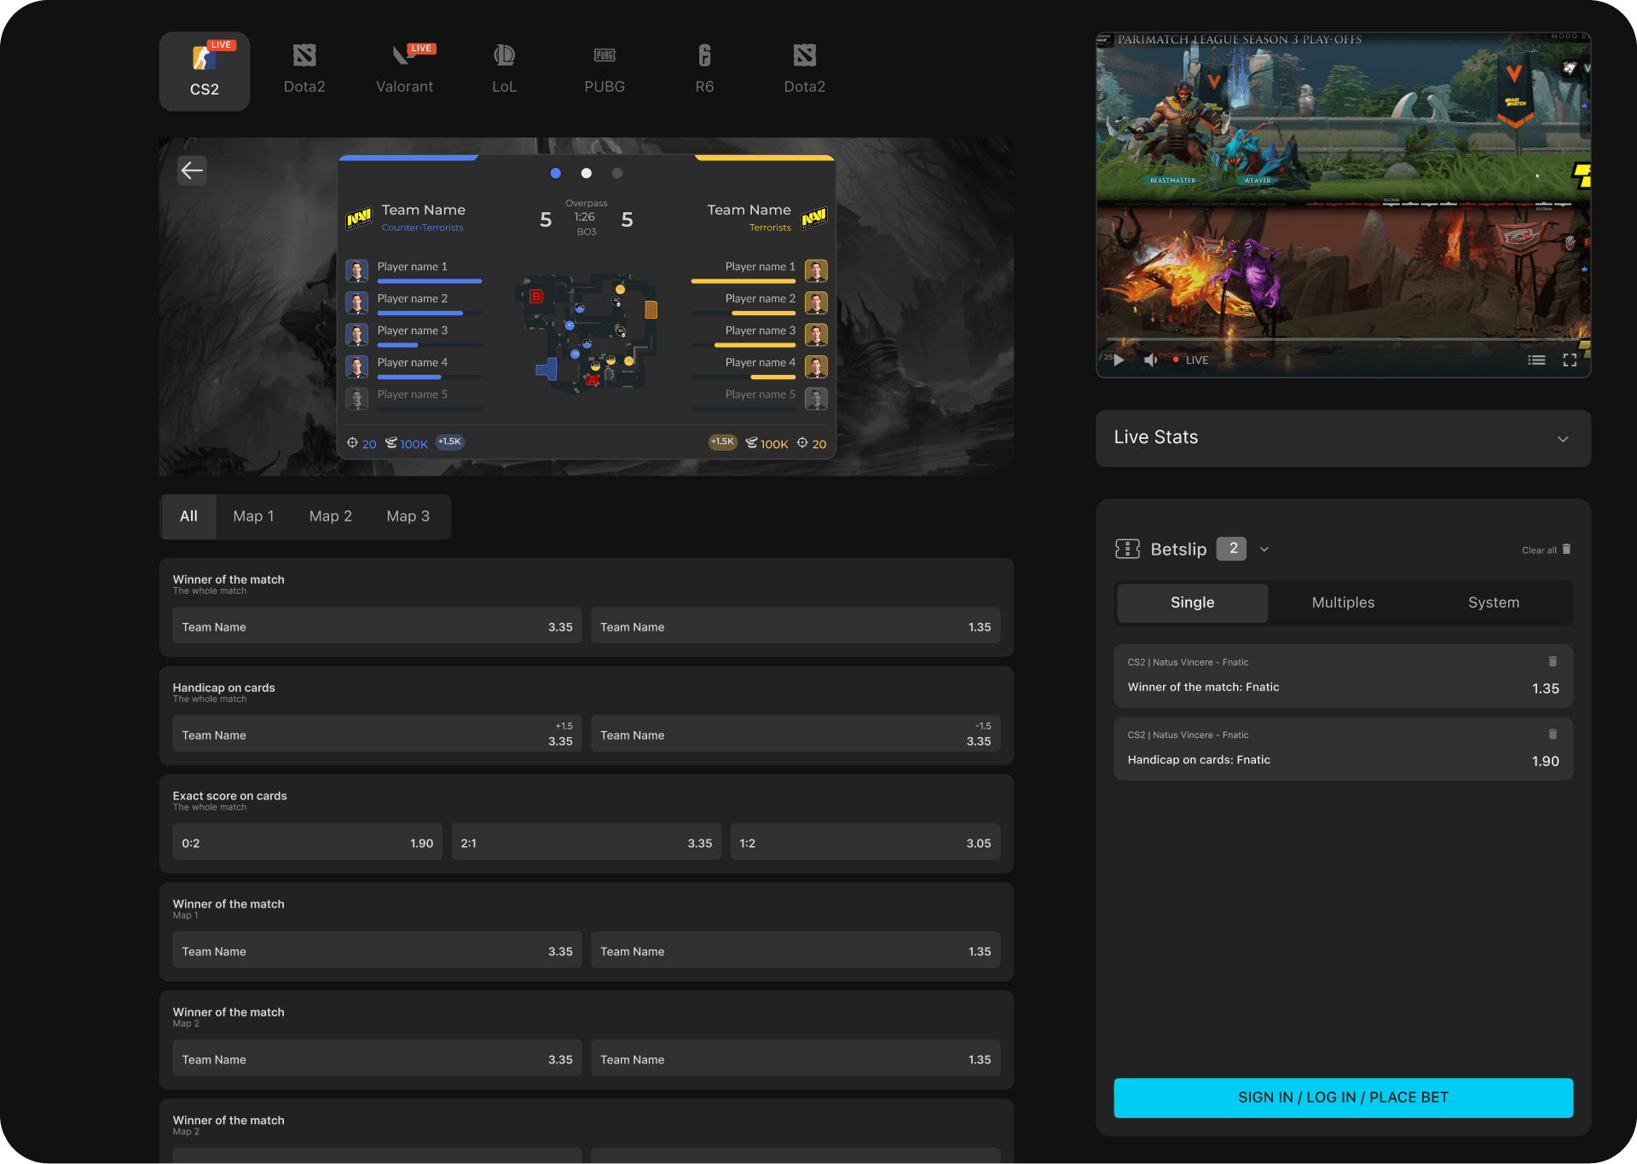1637x1164 pixels.
Task: Switch to Map 2 markets tab
Action: click(331, 516)
